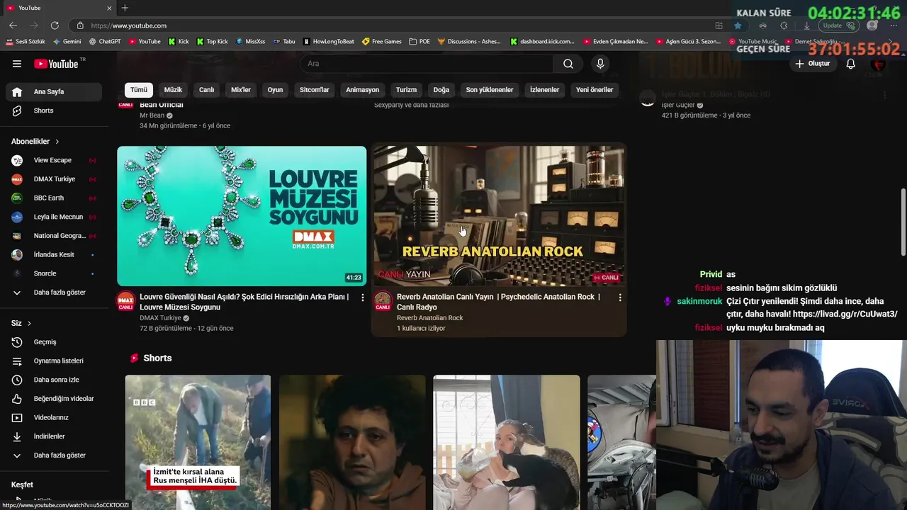
Task: Open the short with woman and cat
Action: [x=507, y=443]
